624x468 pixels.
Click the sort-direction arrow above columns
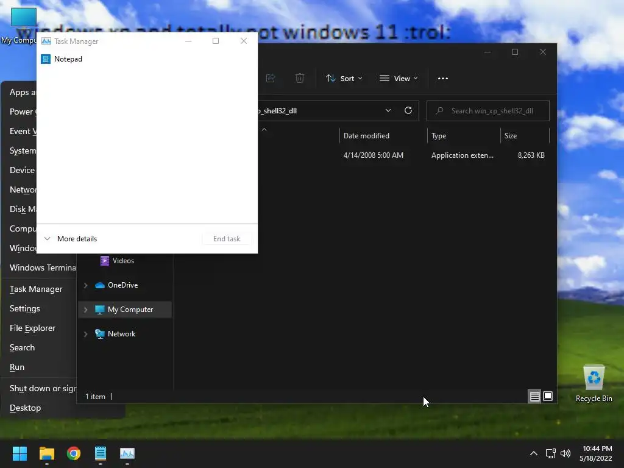tap(264, 130)
